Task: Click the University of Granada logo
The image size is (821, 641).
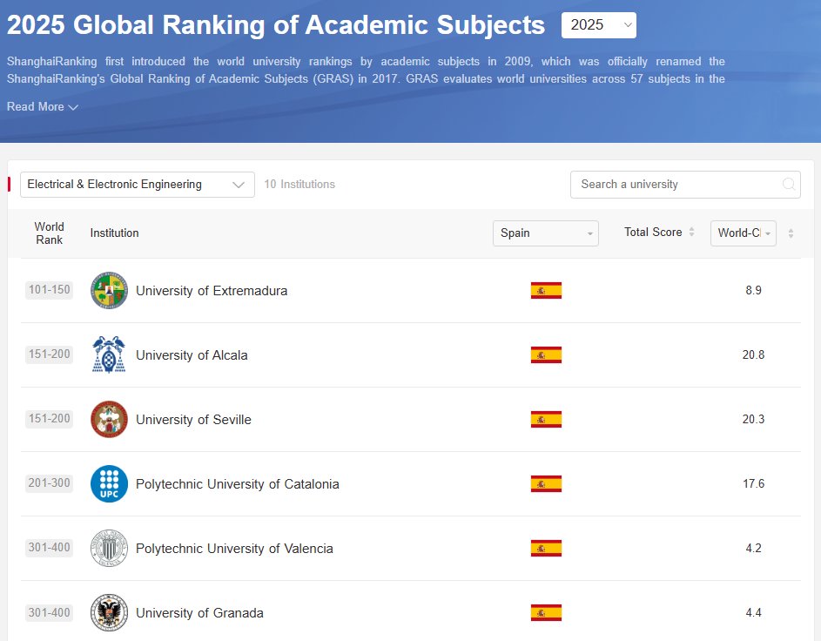Action: pyautogui.click(x=109, y=612)
